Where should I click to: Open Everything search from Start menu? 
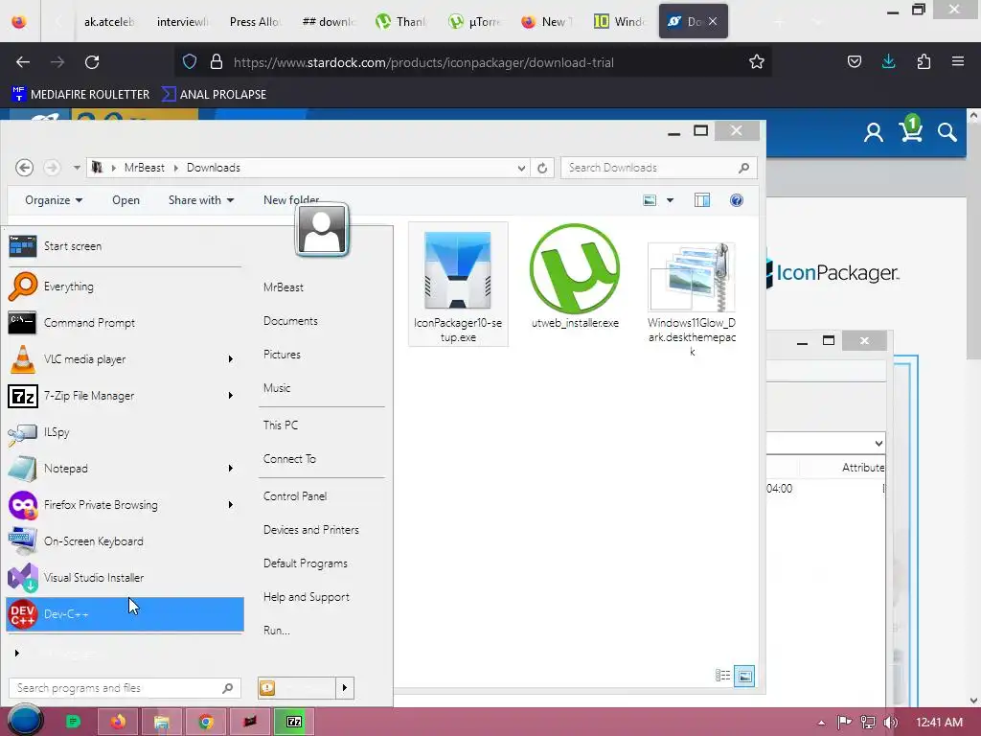(x=124, y=287)
